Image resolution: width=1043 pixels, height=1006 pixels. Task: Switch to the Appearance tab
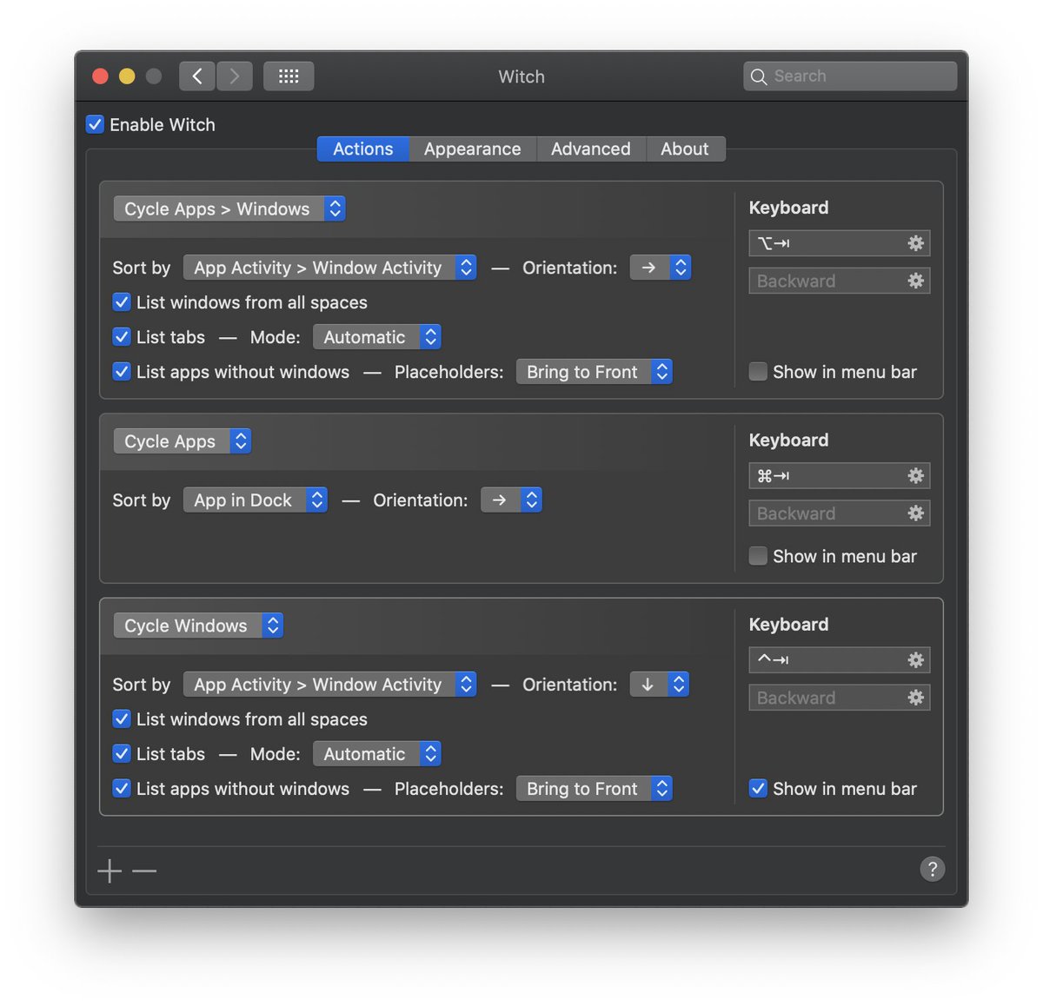473,149
